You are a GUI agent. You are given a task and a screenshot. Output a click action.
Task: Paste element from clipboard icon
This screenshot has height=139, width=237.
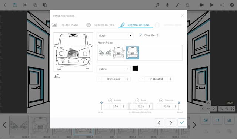pyautogui.click(x=45, y=5)
